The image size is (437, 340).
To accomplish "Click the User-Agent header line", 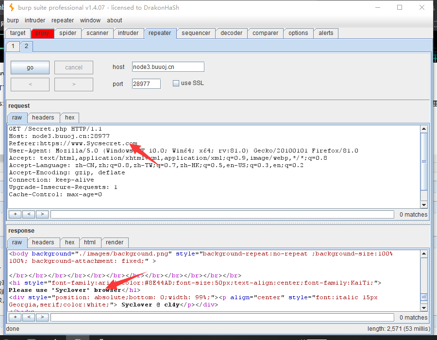I will point(184,151).
